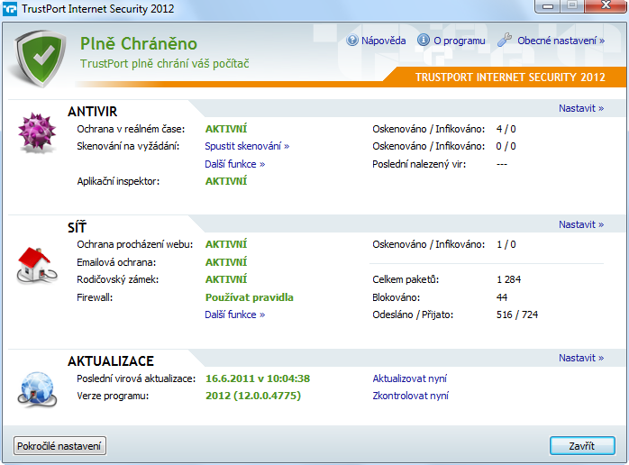Open Nastavit for the Síť section
Screen dimensions: 629x465
click(581, 224)
